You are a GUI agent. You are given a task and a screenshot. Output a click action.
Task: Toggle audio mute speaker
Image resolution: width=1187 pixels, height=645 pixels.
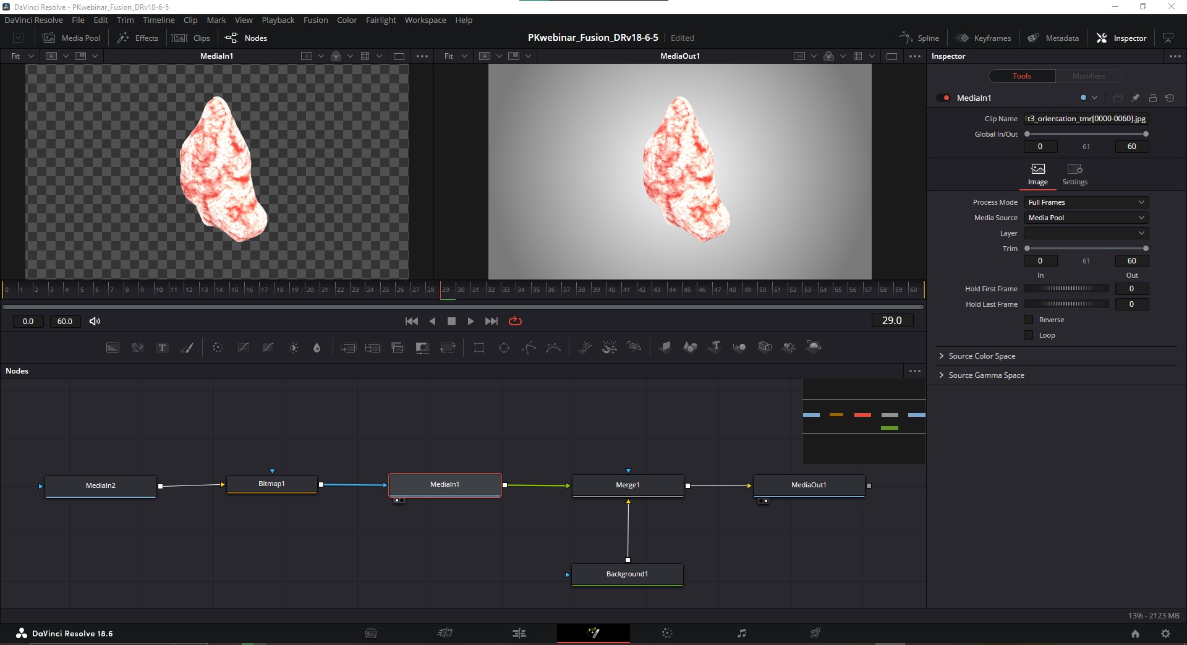[x=95, y=321]
